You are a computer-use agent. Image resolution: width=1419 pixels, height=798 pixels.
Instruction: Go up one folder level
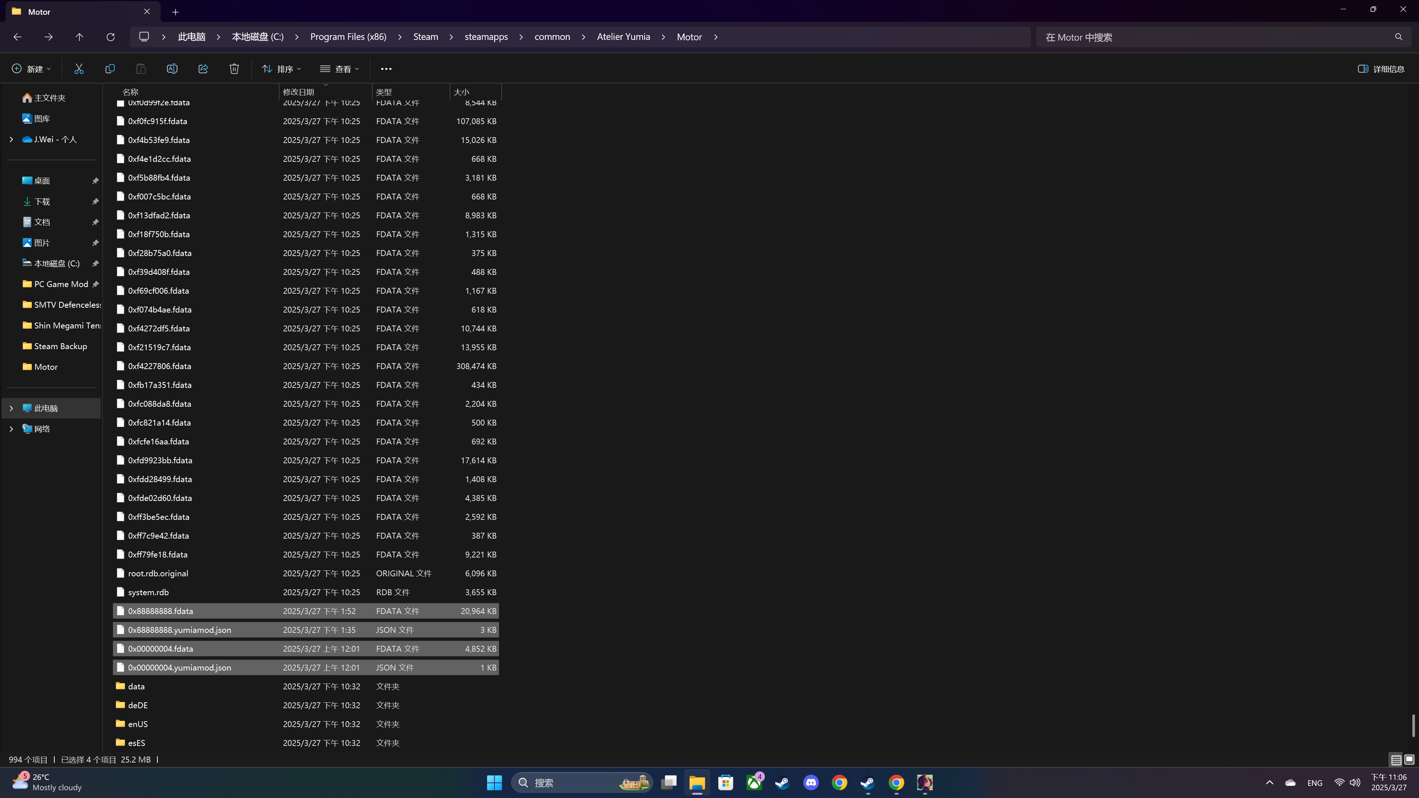tap(79, 37)
